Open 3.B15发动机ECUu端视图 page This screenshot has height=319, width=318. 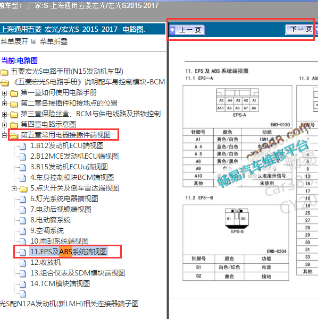[x=69, y=167]
